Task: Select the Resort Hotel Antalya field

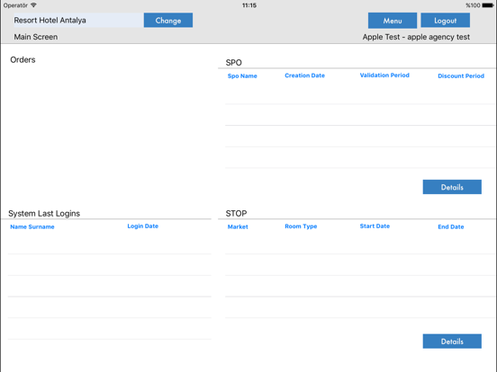Action: [78, 21]
